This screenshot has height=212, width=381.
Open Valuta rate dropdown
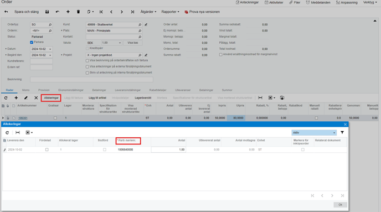[120, 43]
